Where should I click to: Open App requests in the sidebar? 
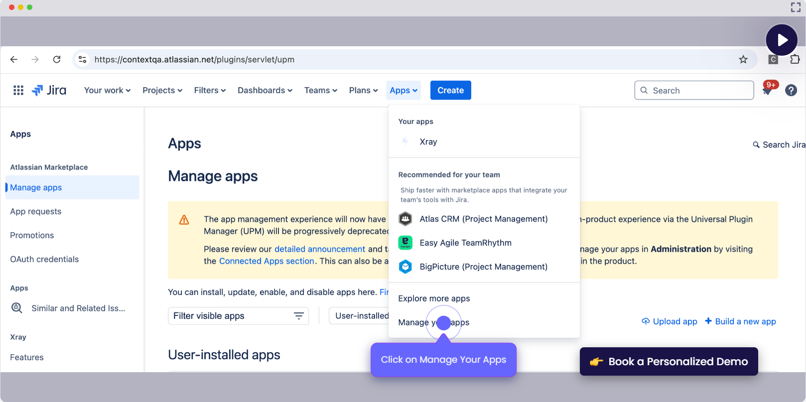36,211
